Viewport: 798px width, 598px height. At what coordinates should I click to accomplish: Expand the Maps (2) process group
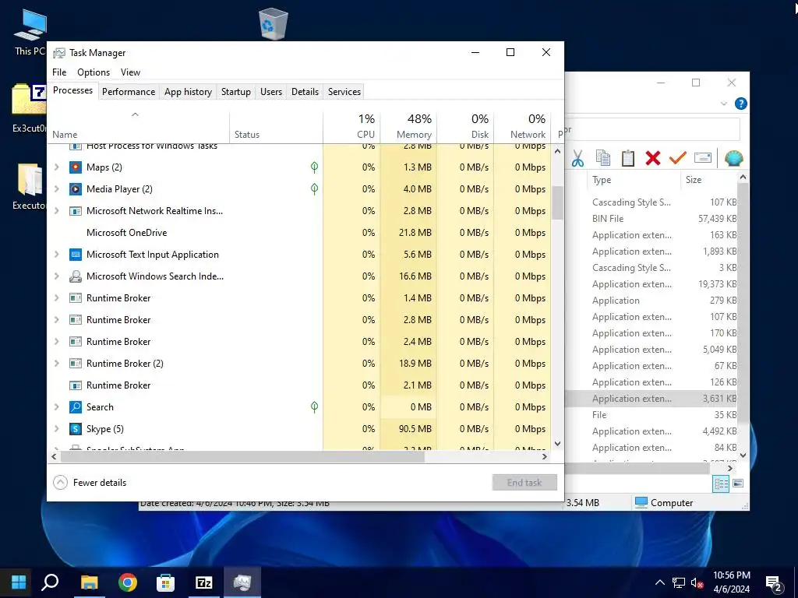(57, 167)
